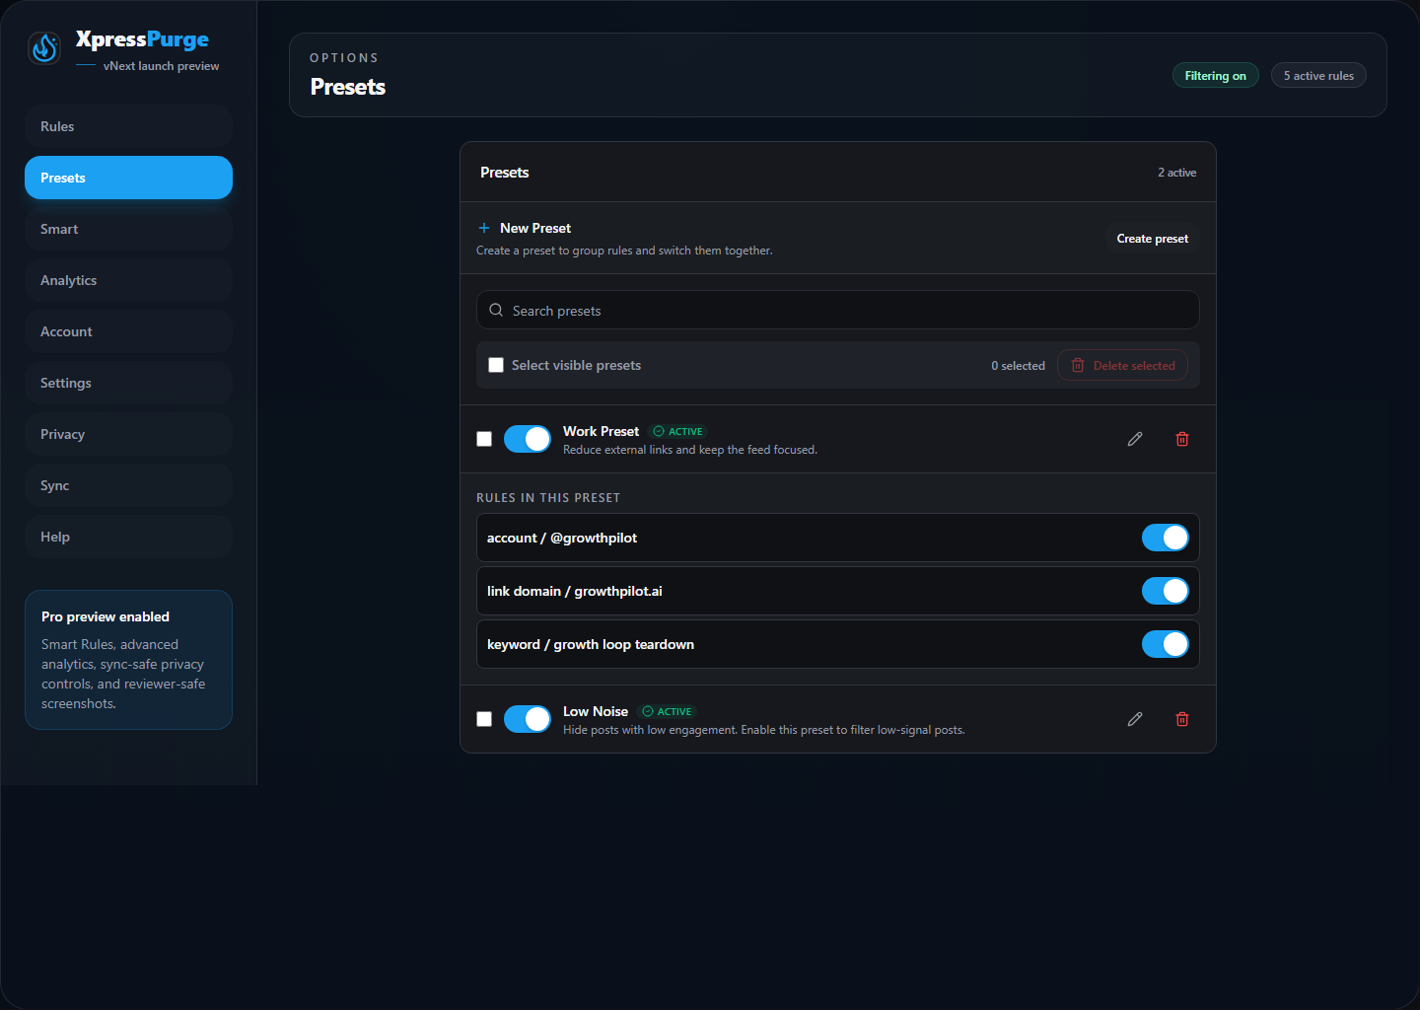
Task: Click the plus icon beside New Preset
Action: point(484,228)
